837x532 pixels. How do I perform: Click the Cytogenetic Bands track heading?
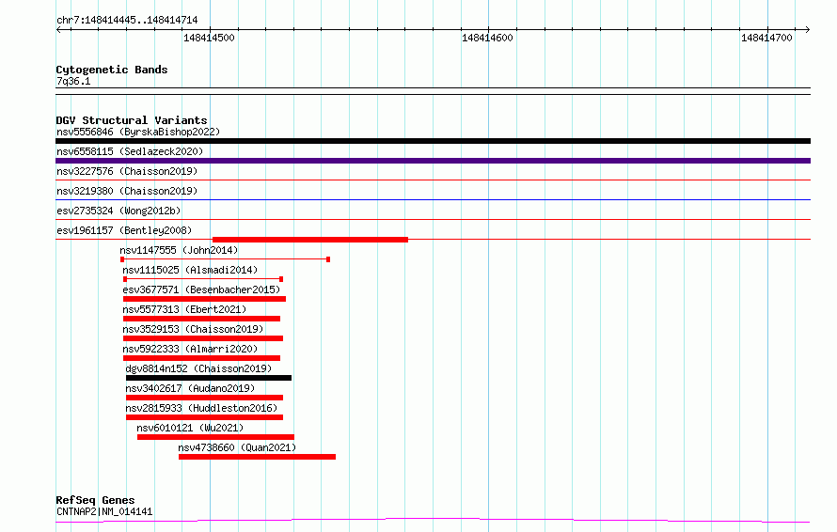point(112,70)
